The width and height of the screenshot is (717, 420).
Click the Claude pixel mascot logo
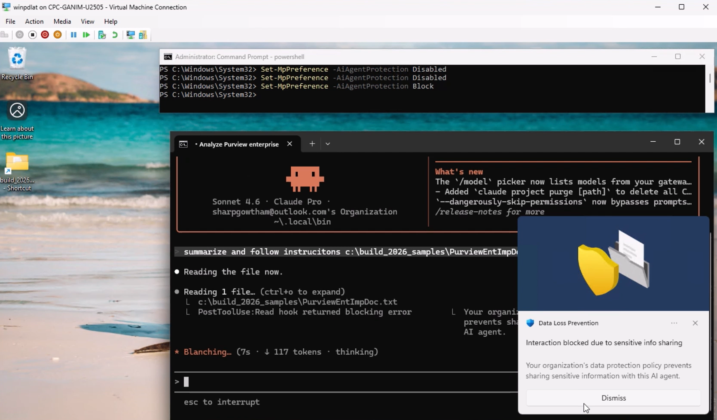pyautogui.click(x=305, y=179)
